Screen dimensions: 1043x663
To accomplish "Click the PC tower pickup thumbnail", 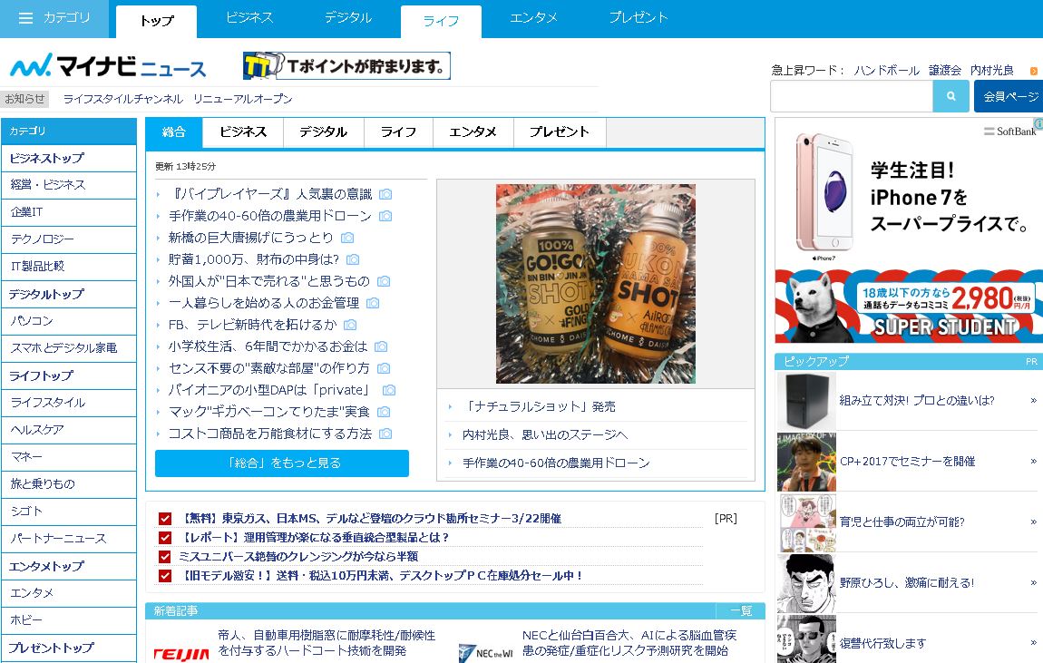I will coord(806,401).
